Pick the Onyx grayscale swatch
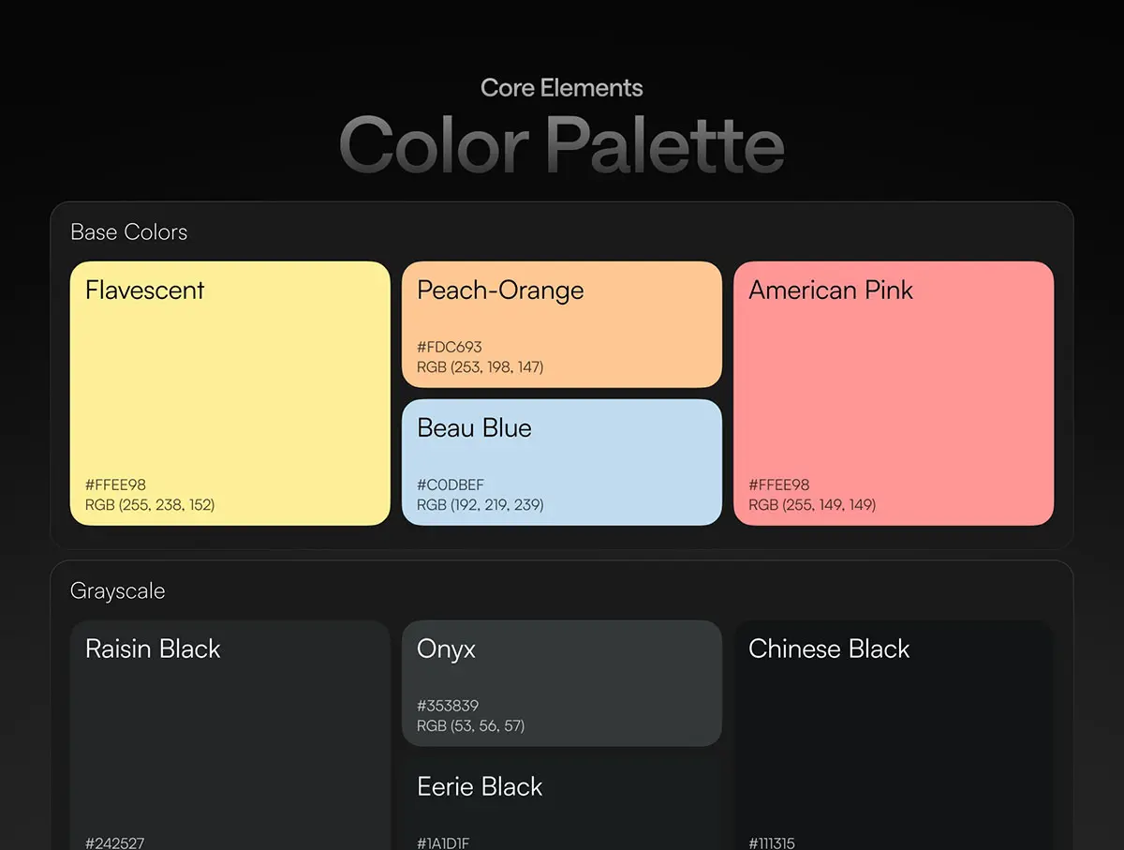 point(562,682)
